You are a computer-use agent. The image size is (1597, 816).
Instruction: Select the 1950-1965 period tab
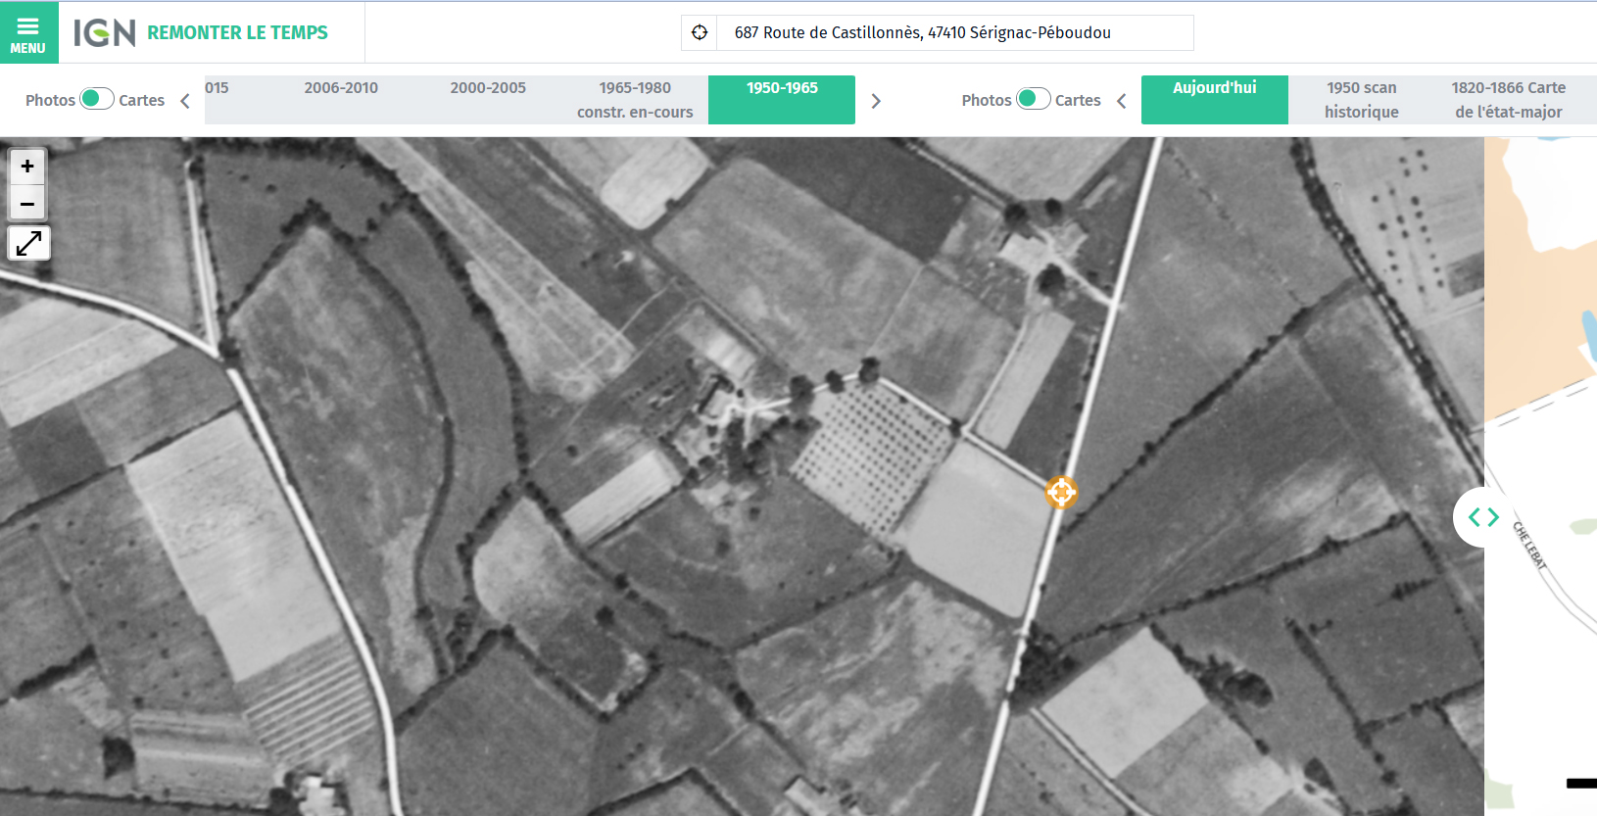click(x=782, y=99)
